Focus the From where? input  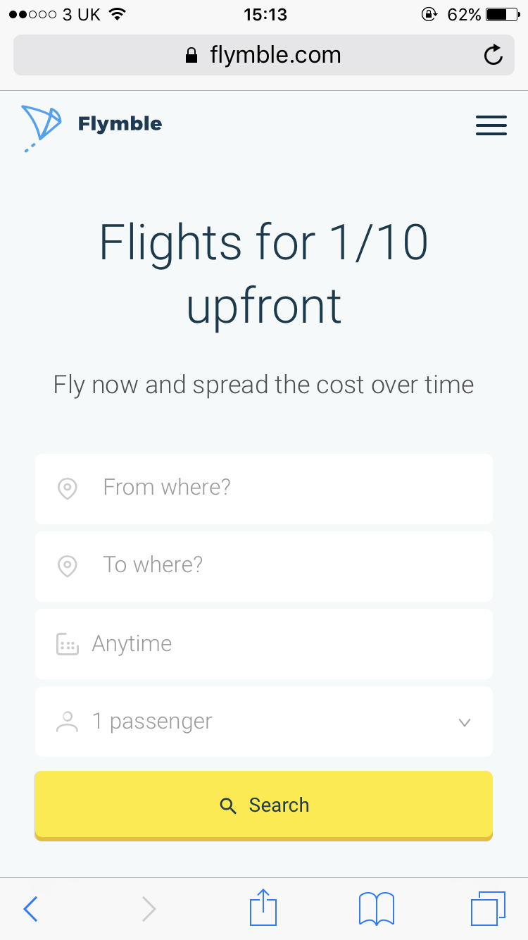coord(282,488)
